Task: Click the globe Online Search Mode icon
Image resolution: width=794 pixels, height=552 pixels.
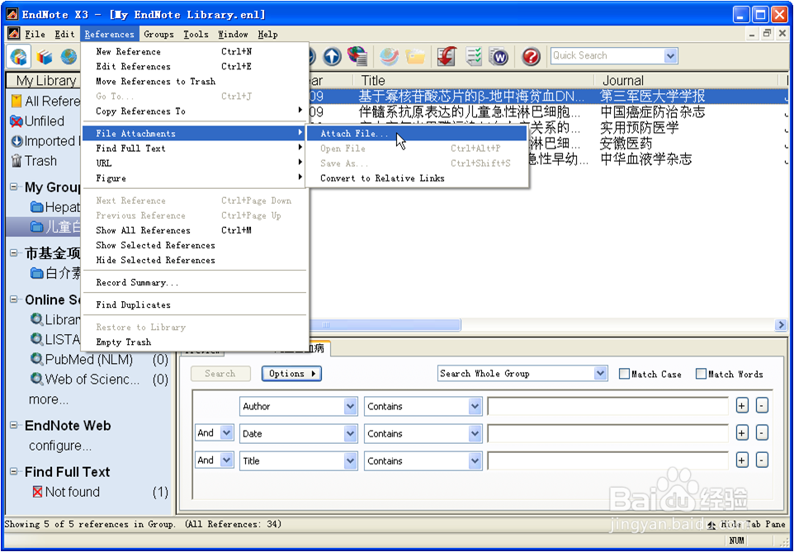Action: (69, 56)
